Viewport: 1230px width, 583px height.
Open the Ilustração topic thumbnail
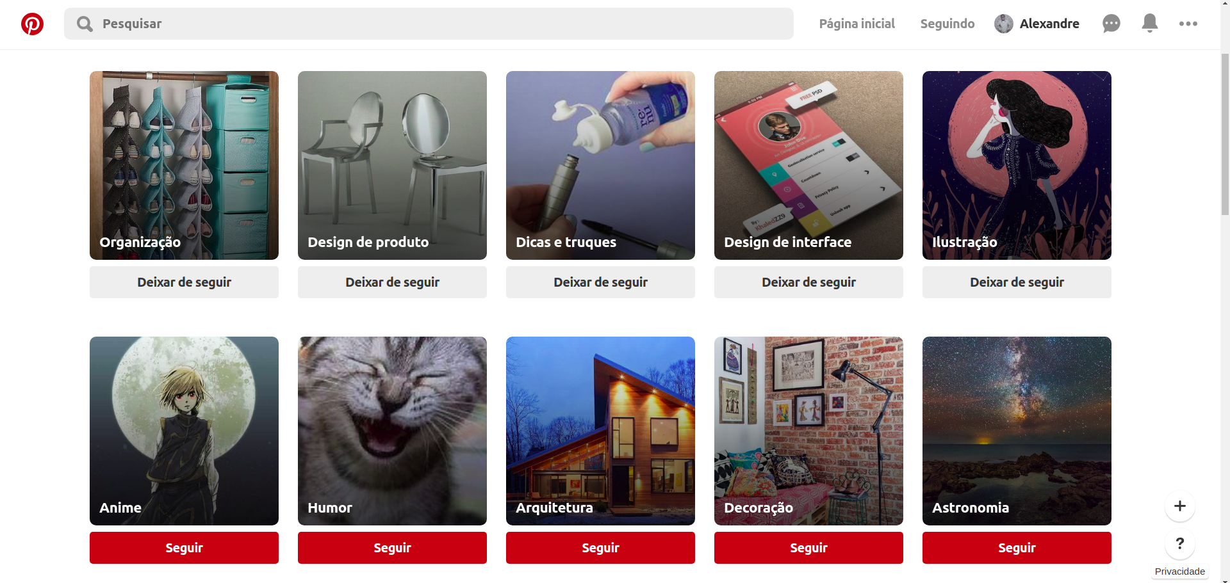click(1017, 165)
